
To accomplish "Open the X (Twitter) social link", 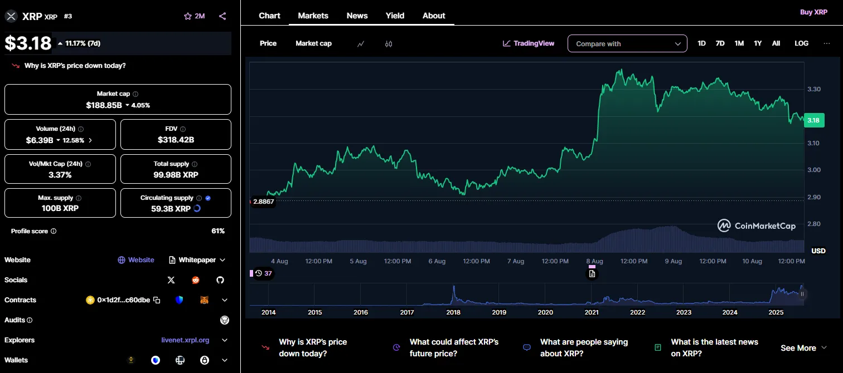I will (x=171, y=280).
